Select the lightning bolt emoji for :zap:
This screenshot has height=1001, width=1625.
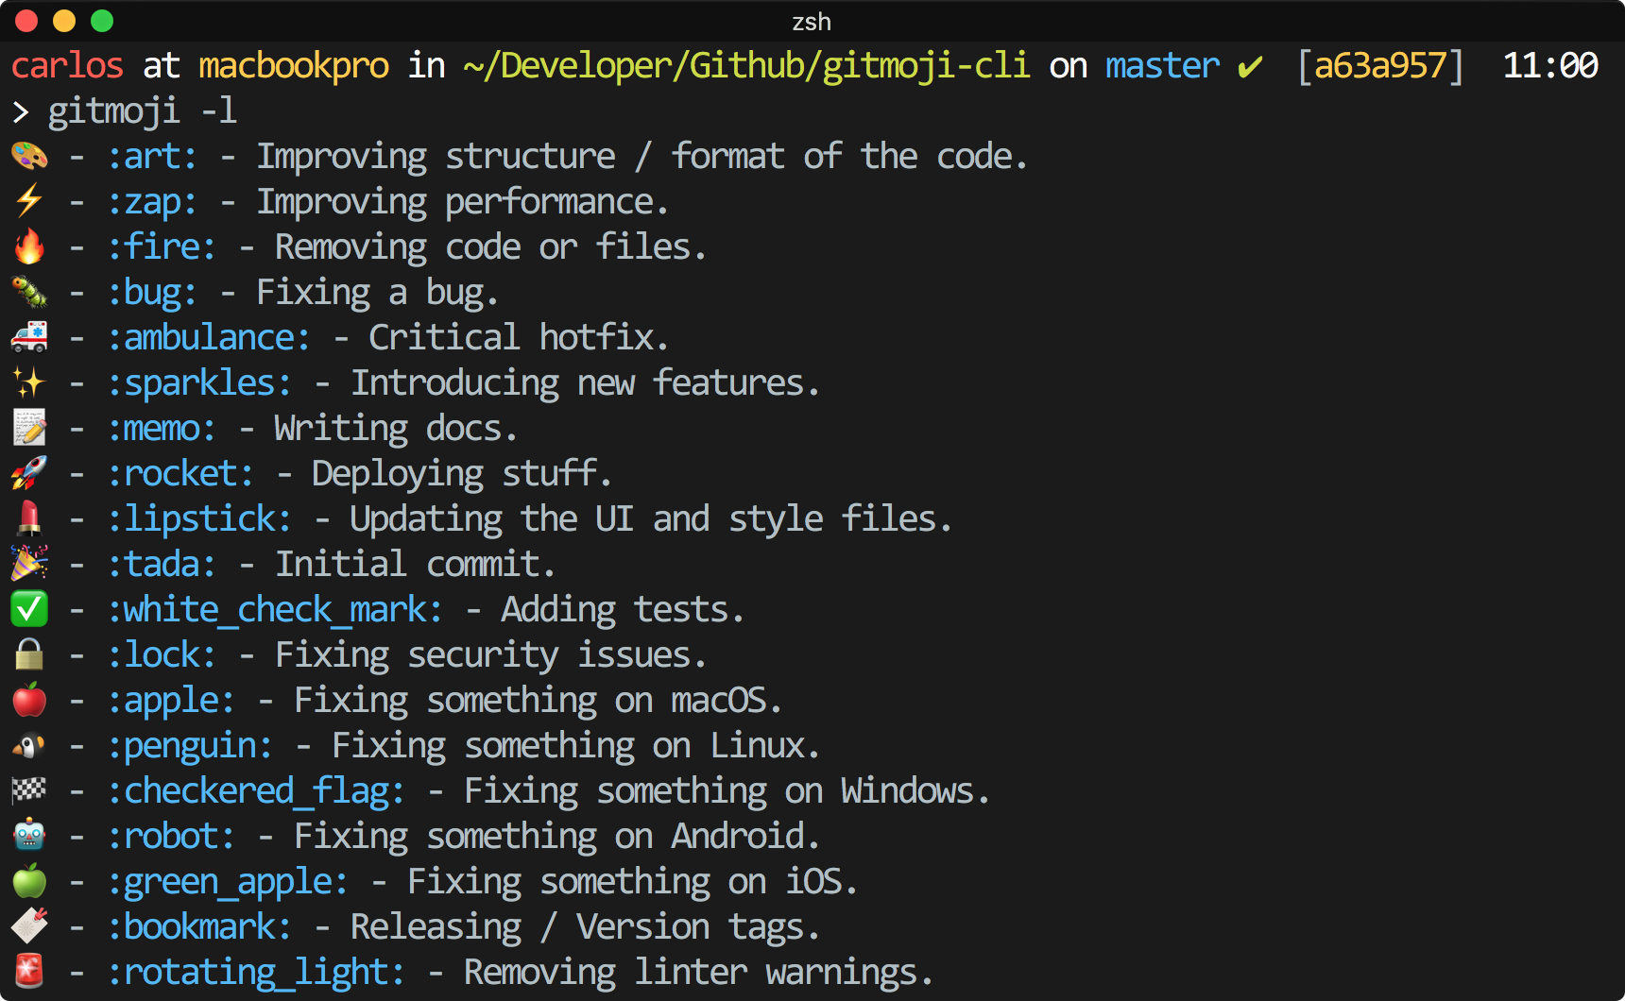[x=28, y=200]
